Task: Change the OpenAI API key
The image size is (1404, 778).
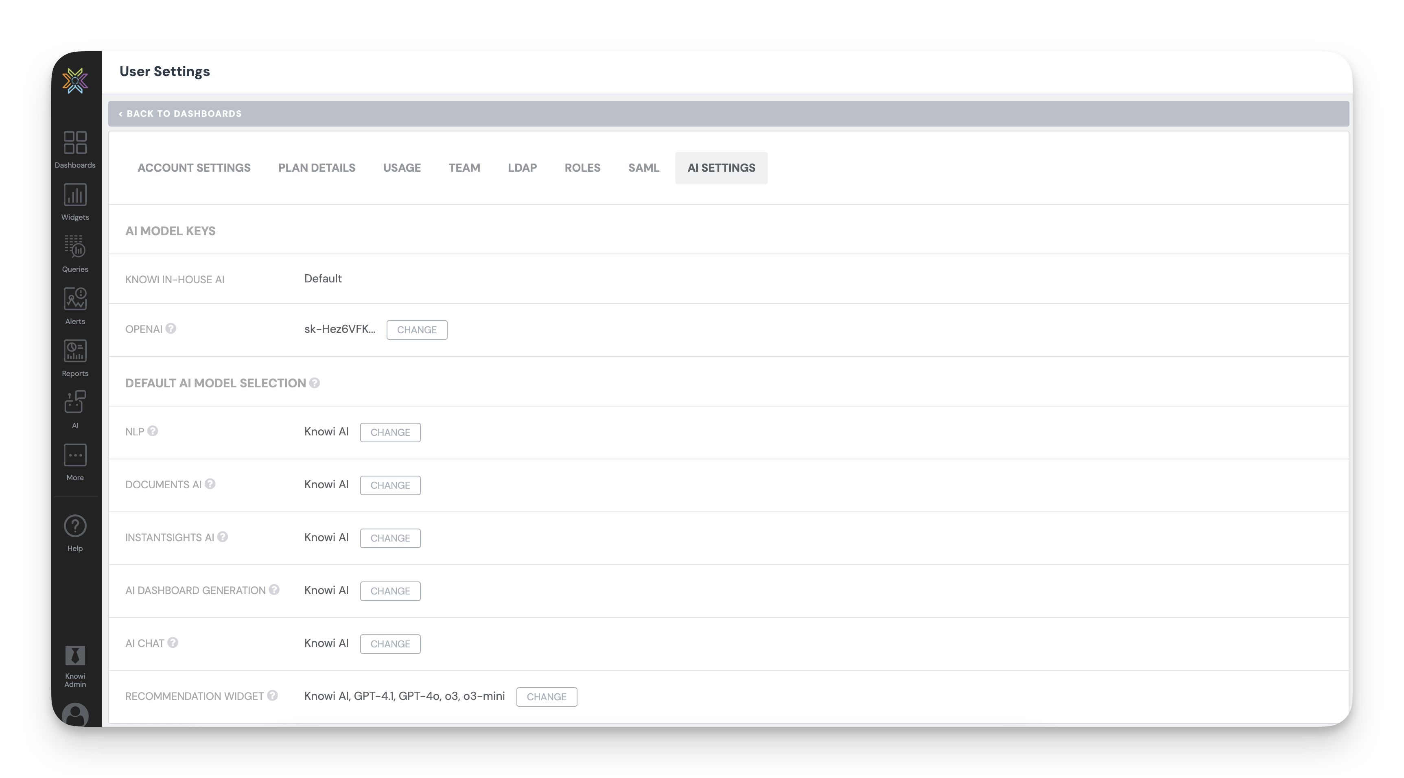Action: pyautogui.click(x=416, y=330)
